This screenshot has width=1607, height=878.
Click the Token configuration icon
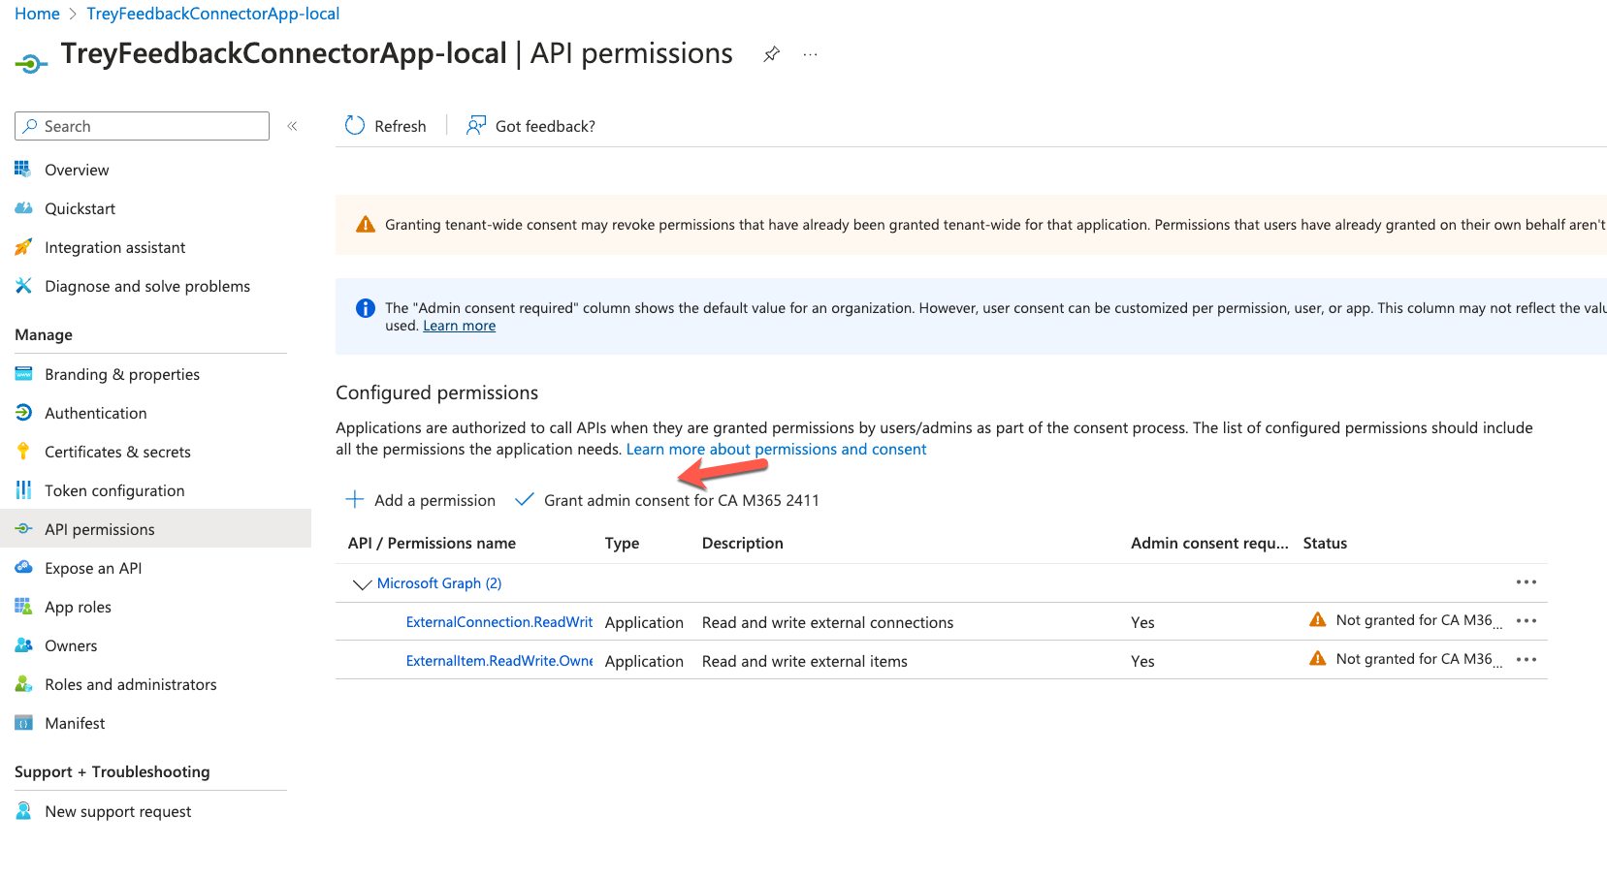(23, 490)
